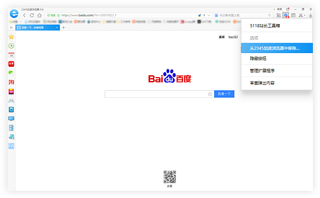The image size is (320, 198).
Task: Open the pink shopping bag icon in sidebar
Action: [11, 91]
